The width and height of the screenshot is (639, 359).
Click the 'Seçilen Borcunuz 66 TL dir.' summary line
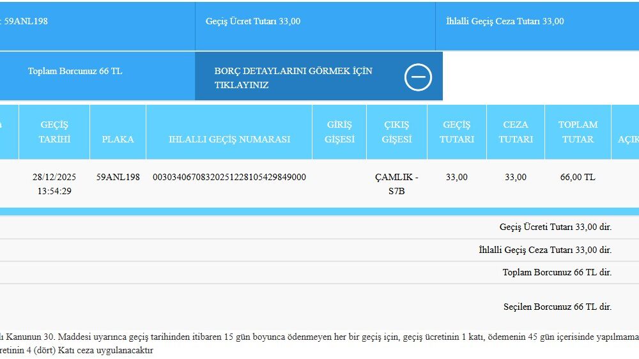[557, 307]
